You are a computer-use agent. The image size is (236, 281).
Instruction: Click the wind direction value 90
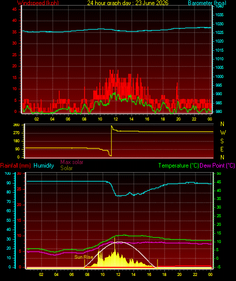tap(17, 149)
